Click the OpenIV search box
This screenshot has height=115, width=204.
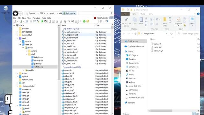tap(96, 13)
